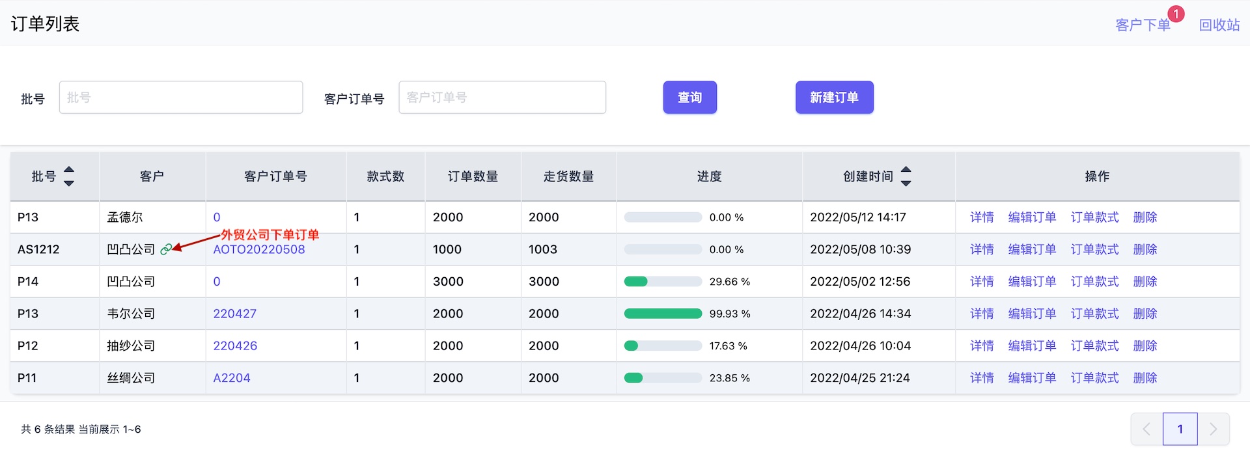
Task: Open customer order AOTO20220508
Action: [259, 249]
